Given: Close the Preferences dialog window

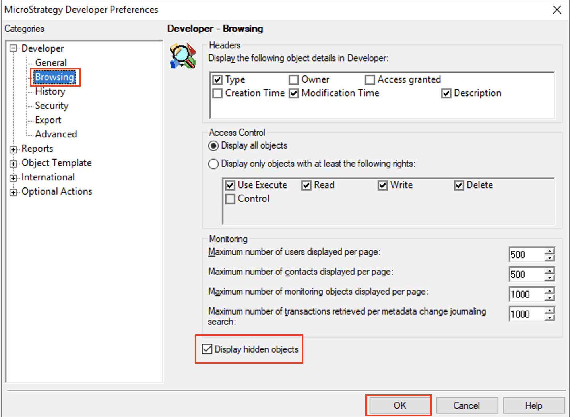Looking at the screenshot, I should click(x=557, y=10).
